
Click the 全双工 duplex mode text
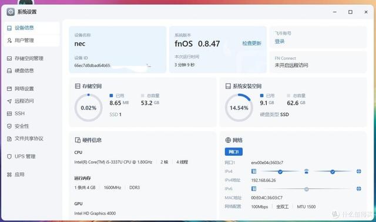(282, 207)
